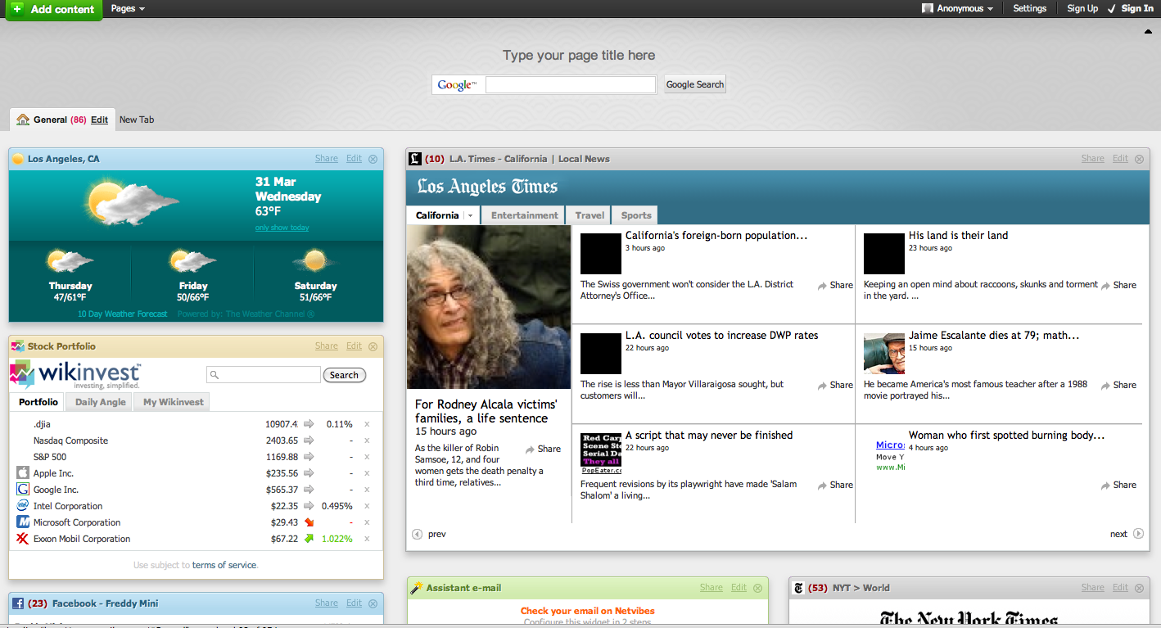The width and height of the screenshot is (1161, 628).
Task: Click the next arrow in L.A. Times
Action: 1138,534
